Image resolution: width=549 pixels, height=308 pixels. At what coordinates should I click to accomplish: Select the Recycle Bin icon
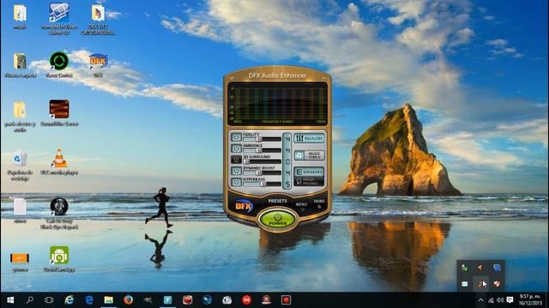pos(20,165)
